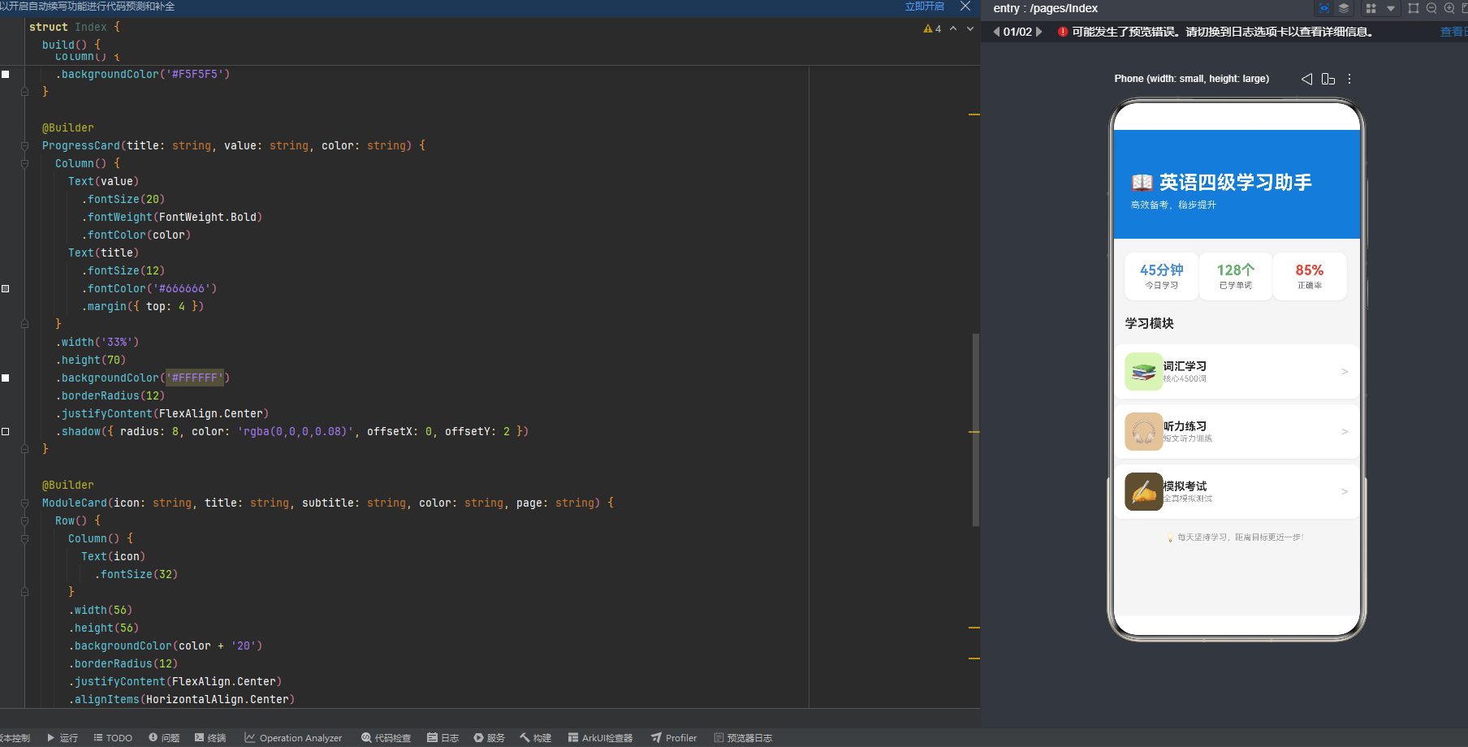Image resolution: width=1468 pixels, height=747 pixels.
Task: Click 立即开启 link in the banner
Action: pyautogui.click(x=925, y=6)
